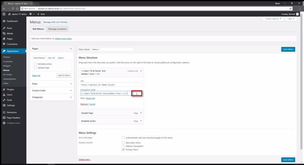This screenshot has width=304, height=165.
Task: Click the WordPress logo in admin bar
Action: [4, 14]
